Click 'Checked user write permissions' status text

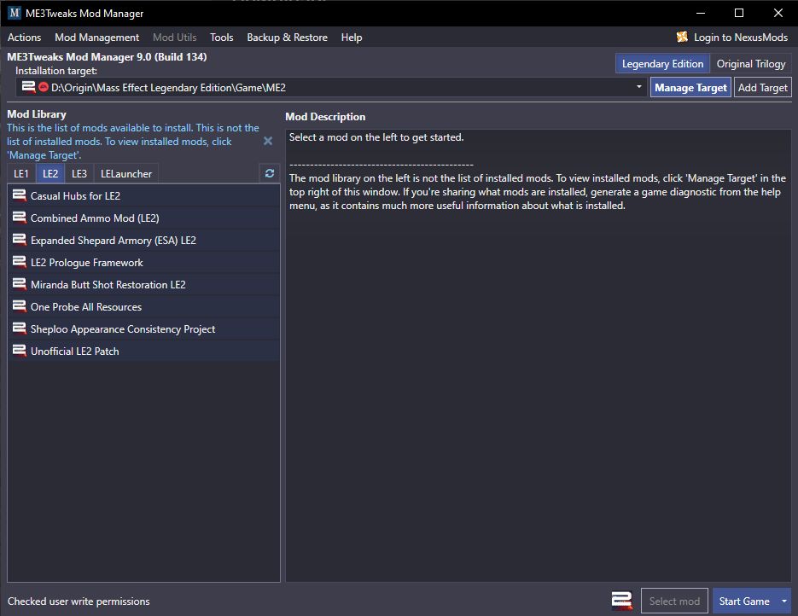(x=79, y=601)
